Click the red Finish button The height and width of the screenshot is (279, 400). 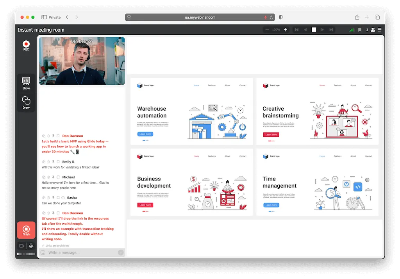click(x=26, y=230)
